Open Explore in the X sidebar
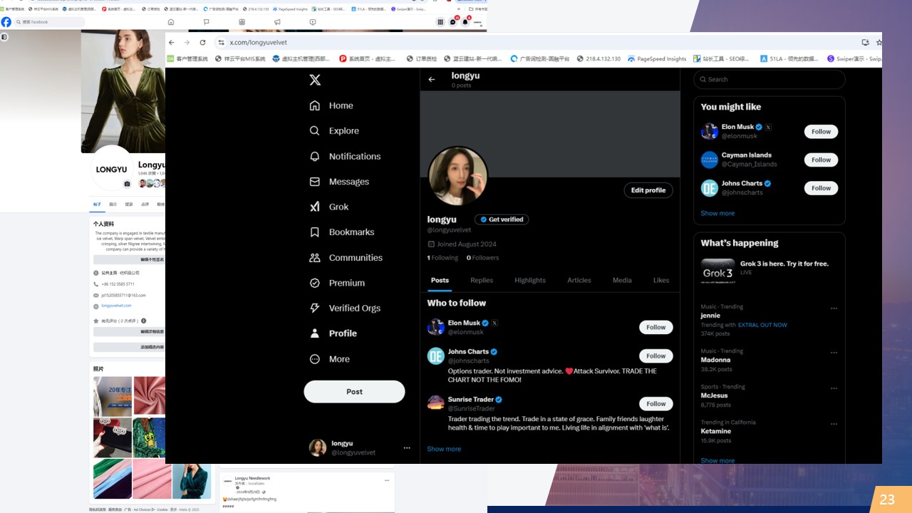 coord(334,131)
